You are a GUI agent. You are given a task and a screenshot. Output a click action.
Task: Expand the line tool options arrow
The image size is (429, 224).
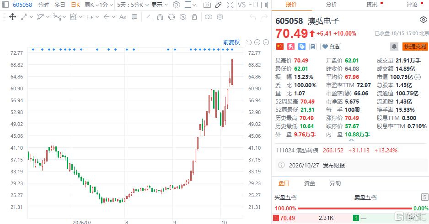tap(31, 17)
